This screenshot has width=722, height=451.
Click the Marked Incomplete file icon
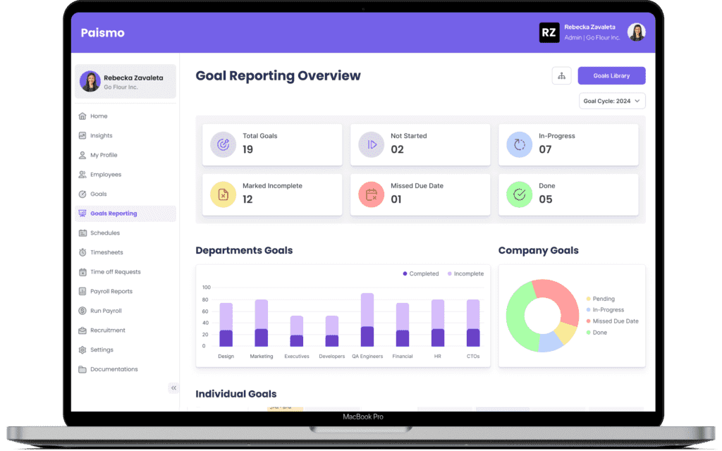point(224,194)
